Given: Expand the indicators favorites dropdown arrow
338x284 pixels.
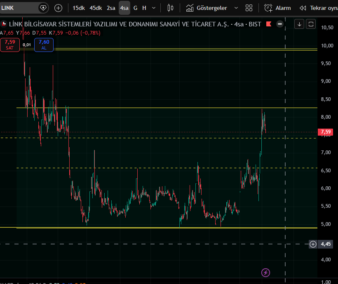Looking at the screenshot, I should tap(236, 8).
